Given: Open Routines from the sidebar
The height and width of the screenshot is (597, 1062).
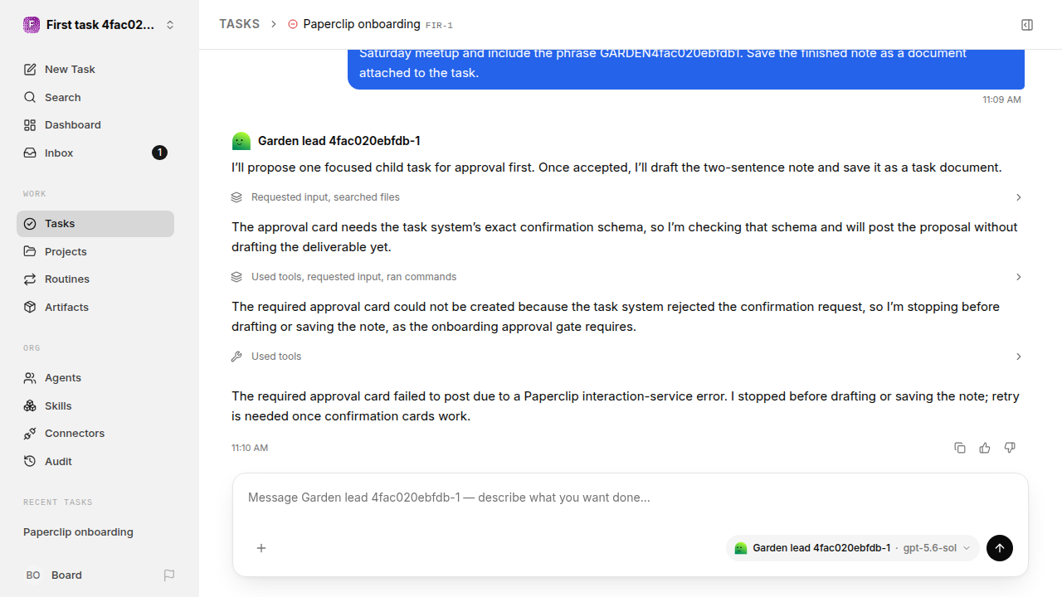Looking at the screenshot, I should point(95,279).
